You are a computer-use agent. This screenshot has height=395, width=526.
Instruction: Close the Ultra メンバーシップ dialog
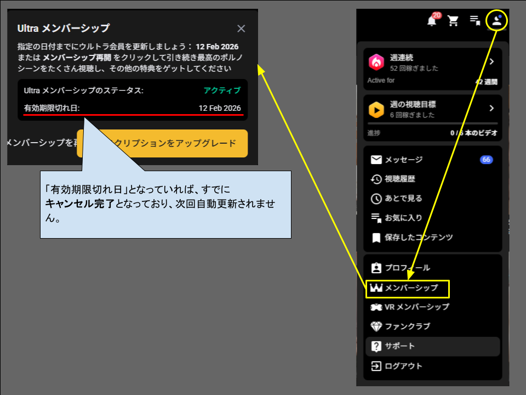pyautogui.click(x=241, y=29)
